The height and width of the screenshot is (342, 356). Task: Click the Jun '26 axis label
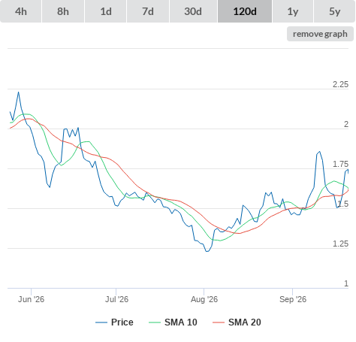click(x=31, y=299)
